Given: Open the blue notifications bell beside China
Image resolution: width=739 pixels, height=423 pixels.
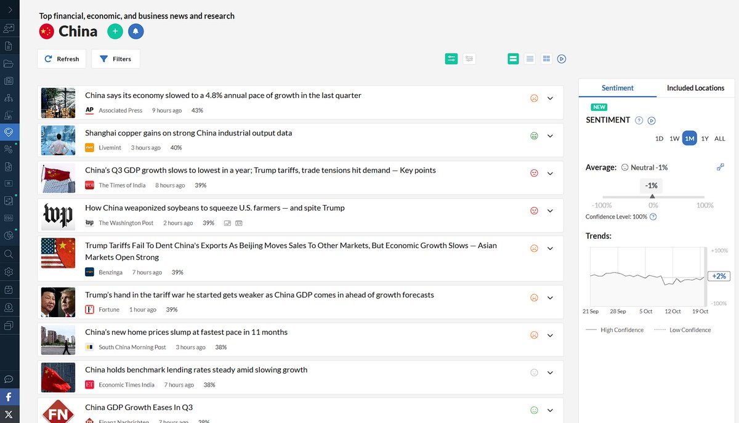Looking at the screenshot, I should click(135, 31).
